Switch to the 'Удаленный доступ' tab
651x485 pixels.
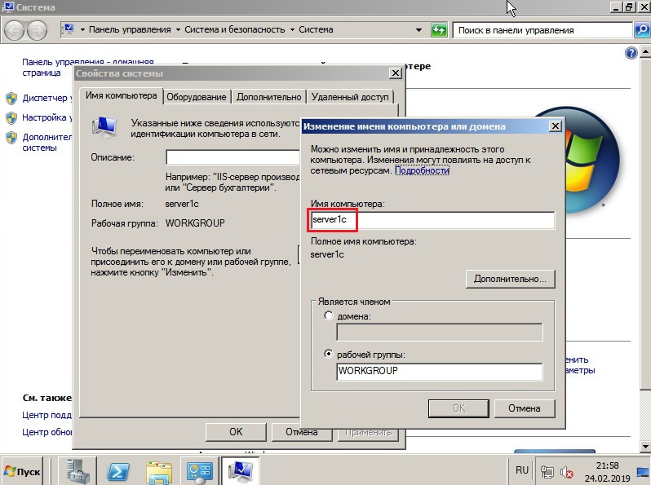(x=350, y=96)
